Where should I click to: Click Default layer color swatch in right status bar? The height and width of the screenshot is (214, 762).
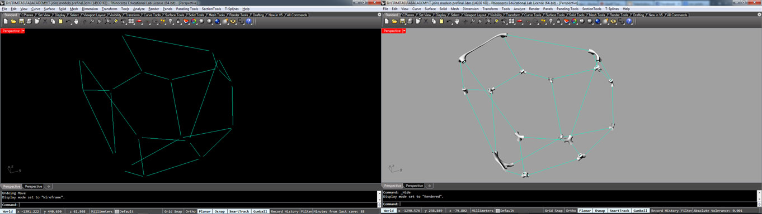(497, 211)
